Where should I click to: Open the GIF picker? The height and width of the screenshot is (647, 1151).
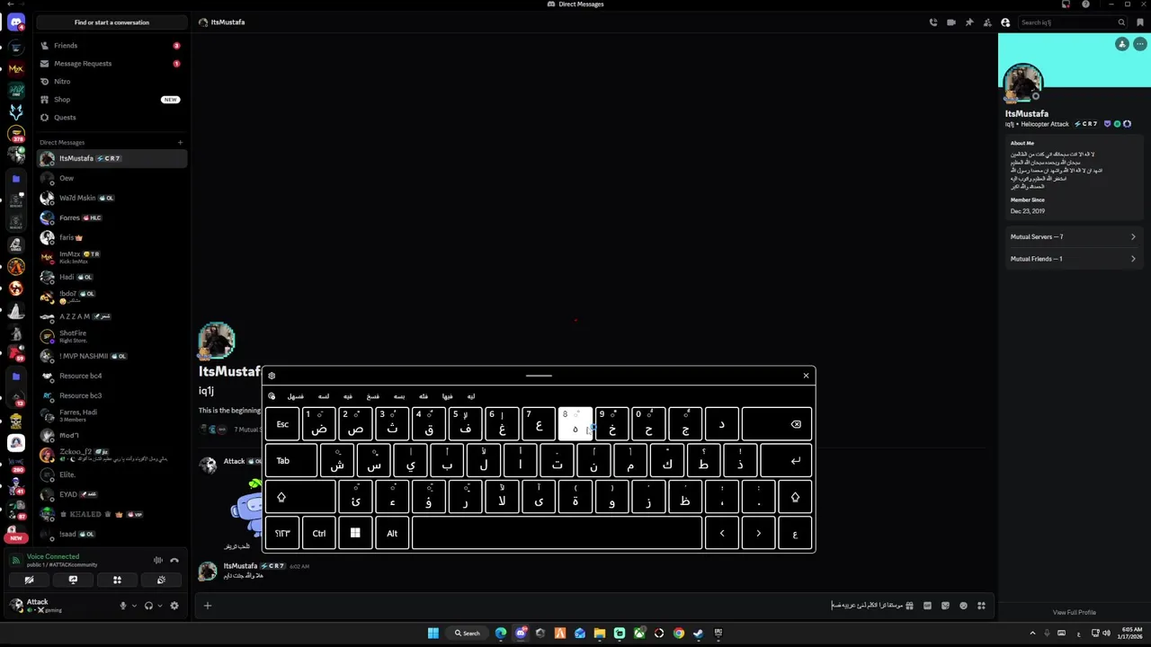(927, 606)
